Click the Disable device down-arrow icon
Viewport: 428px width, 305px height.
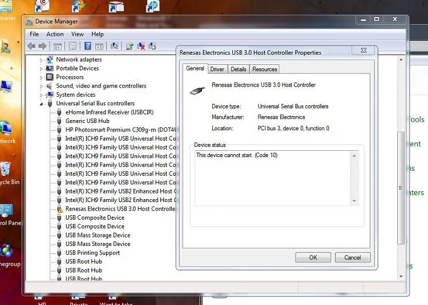click(152, 46)
